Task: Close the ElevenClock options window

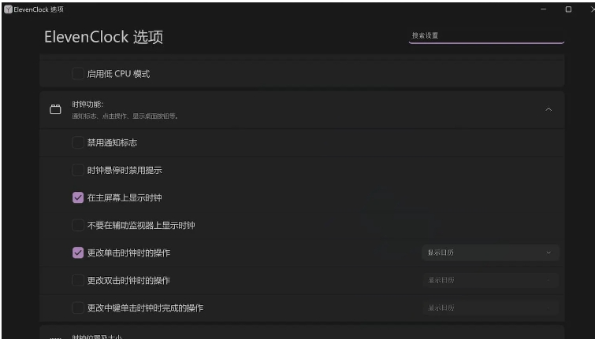Action: click(x=589, y=9)
